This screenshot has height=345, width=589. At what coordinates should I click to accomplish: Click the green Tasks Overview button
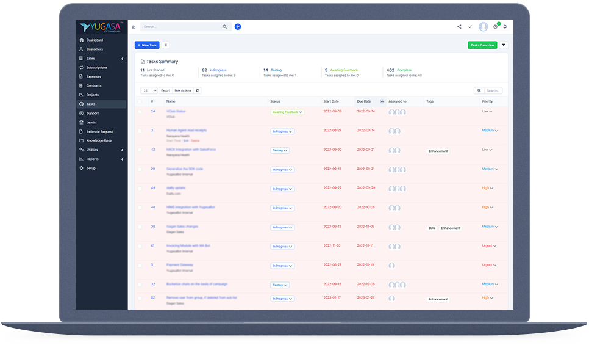coord(482,45)
